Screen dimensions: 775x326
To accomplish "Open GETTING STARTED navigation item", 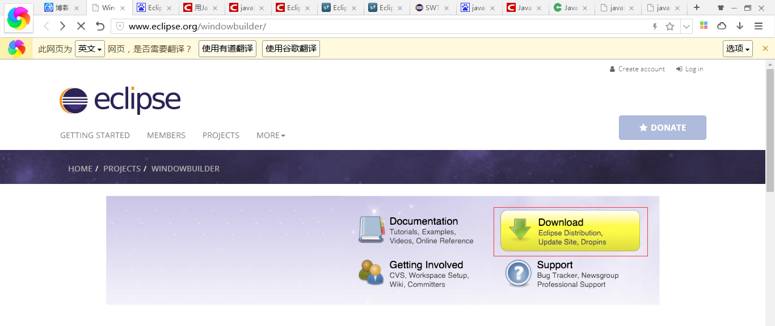I will pos(95,135).
